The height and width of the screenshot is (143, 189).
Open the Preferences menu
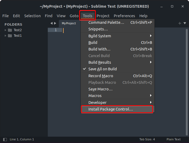[x=124, y=16]
